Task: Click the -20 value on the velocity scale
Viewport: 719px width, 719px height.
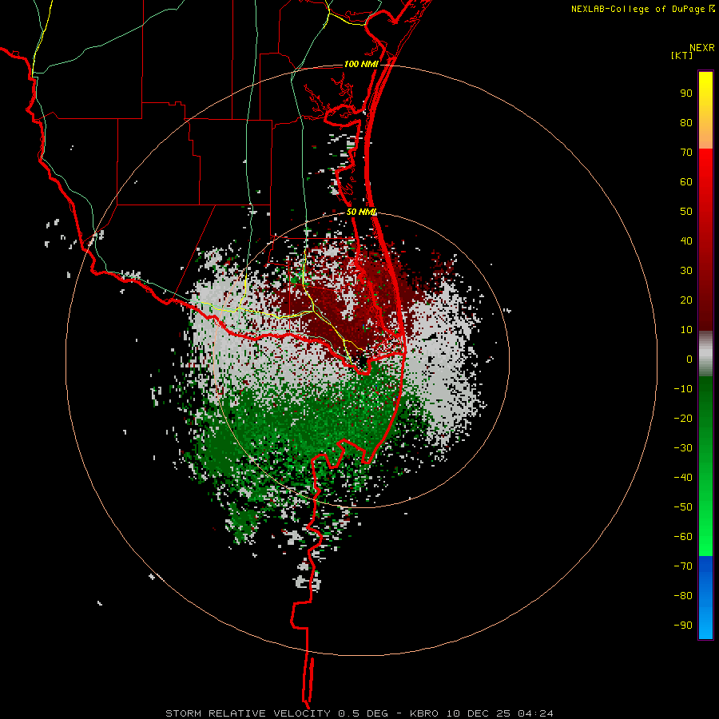Action: 683,419
